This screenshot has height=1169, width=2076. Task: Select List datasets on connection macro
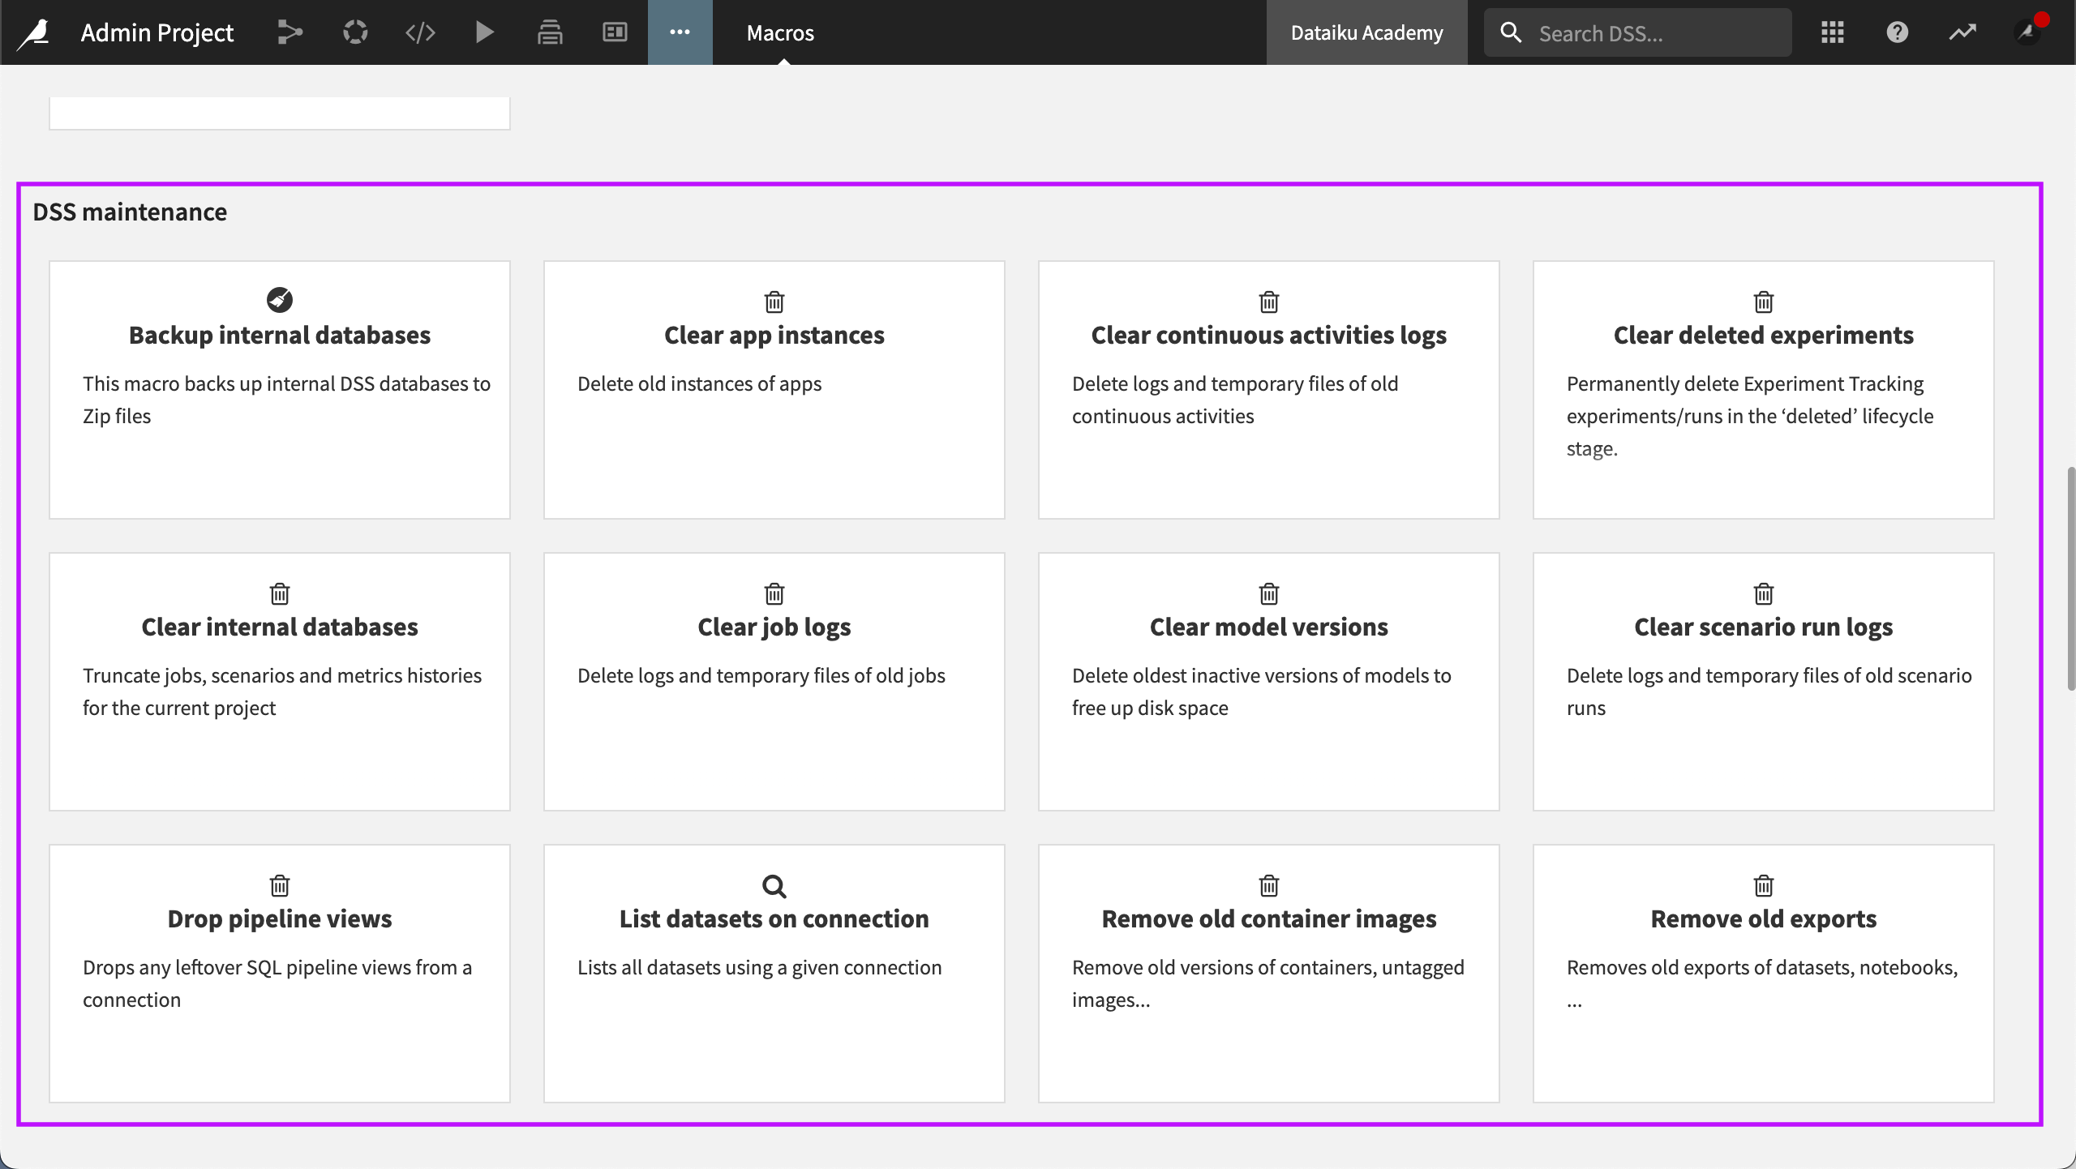774,973
